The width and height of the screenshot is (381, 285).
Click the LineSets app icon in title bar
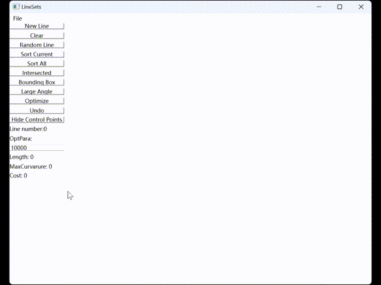pyautogui.click(x=16, y=7)
